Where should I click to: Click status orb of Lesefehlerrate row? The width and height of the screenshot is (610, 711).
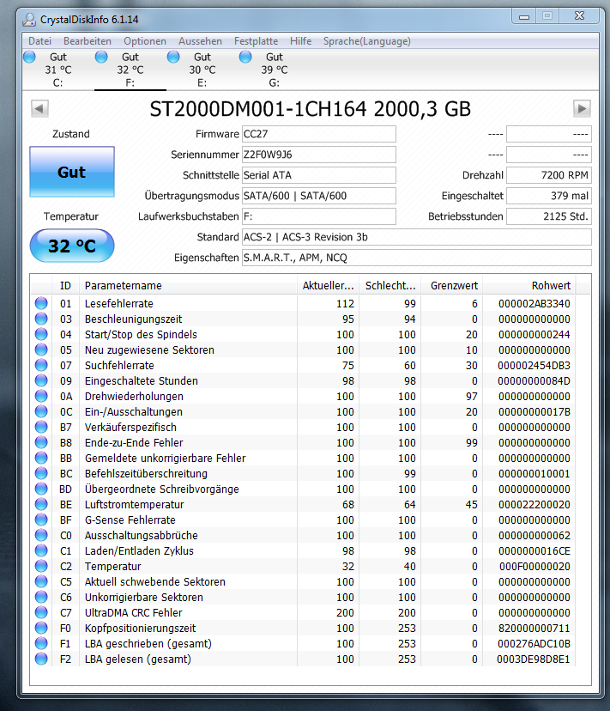[41, 303]
